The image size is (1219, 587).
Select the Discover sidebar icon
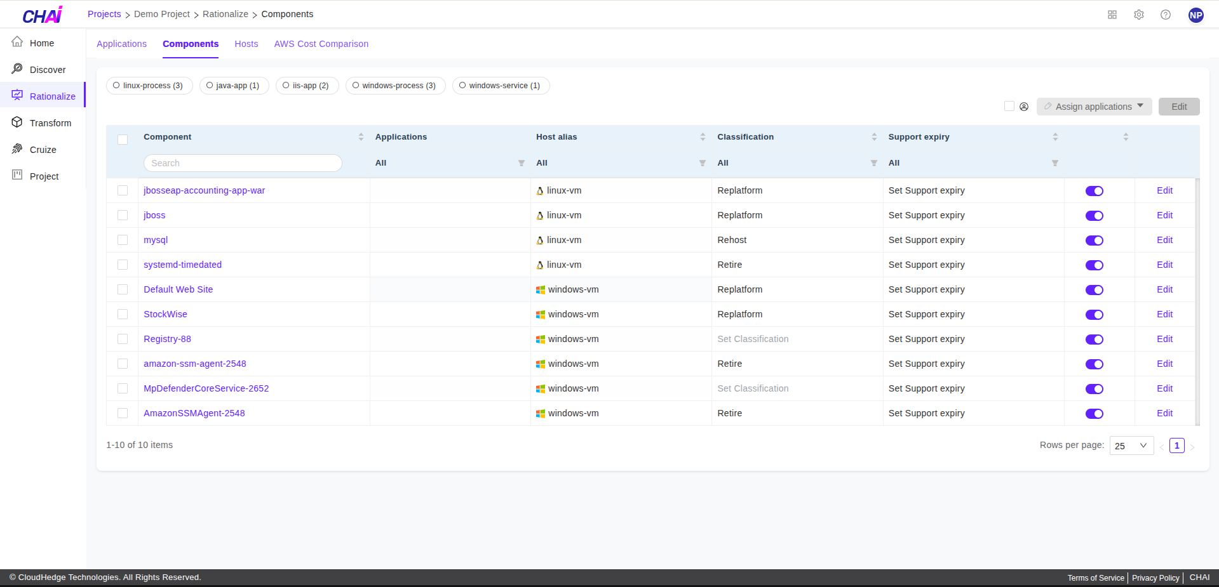[17, 69]
